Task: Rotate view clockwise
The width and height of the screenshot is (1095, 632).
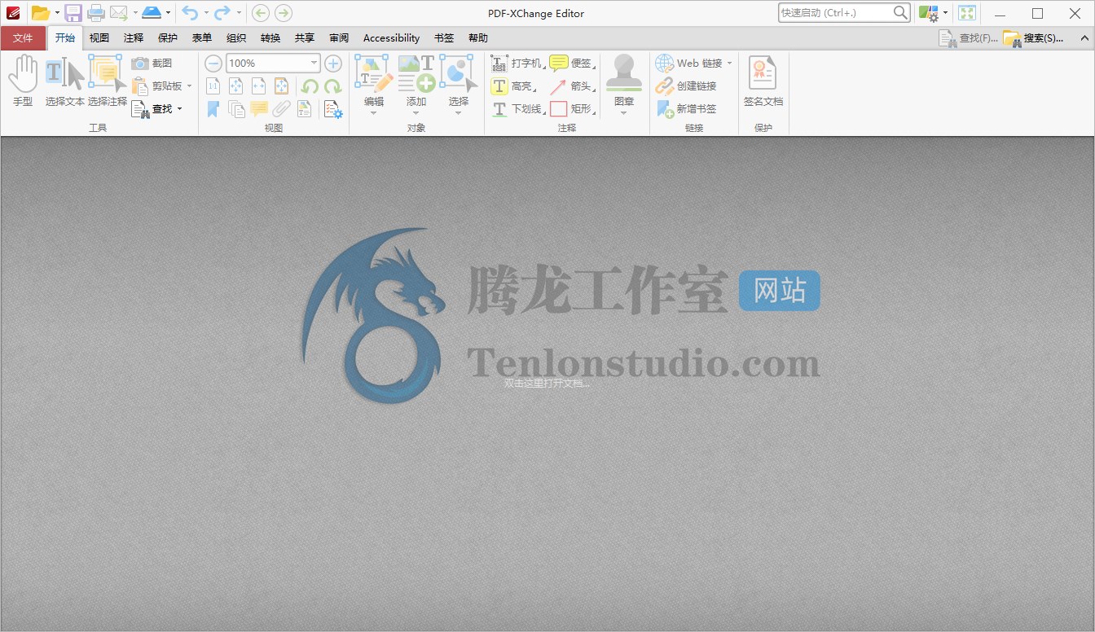Action: pyautogui.click(x=332, y=86)
